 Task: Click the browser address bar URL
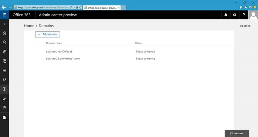43,7
